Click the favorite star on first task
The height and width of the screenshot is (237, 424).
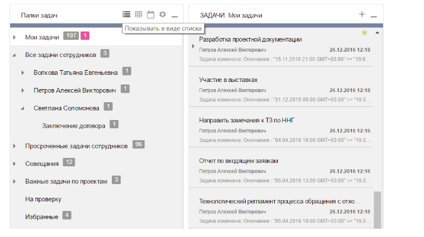(x=365, y=33)
